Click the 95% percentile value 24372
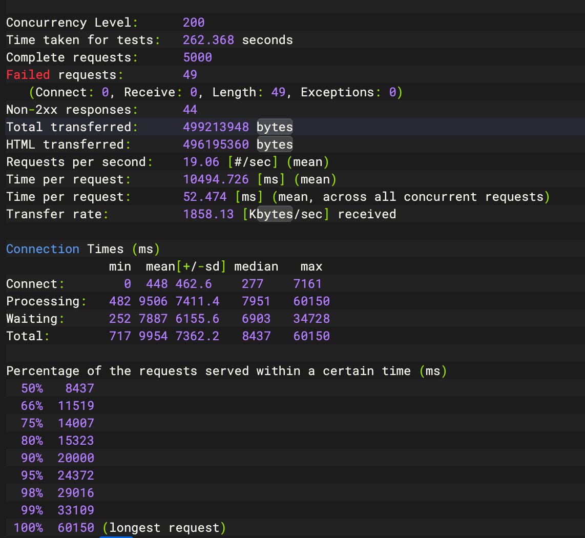This screenshot has width=585, height=538. click(76, 475)
